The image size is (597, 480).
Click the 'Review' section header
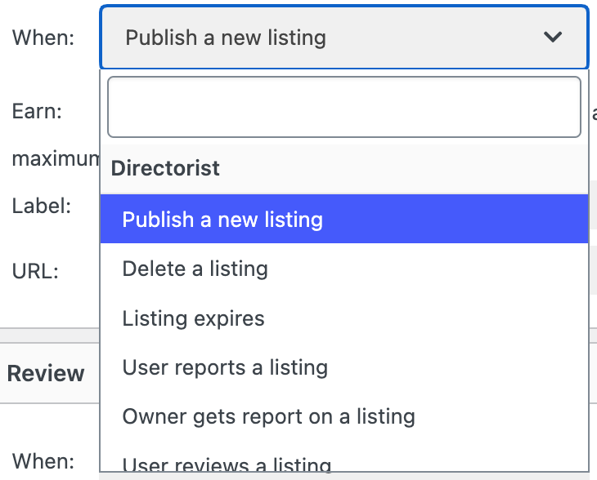pos(46,374)
